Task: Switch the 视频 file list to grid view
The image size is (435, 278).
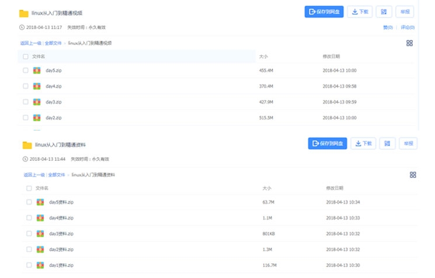Action: [x=409, y=43]
